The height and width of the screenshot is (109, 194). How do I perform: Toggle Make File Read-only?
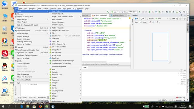[x=32, y=77]
